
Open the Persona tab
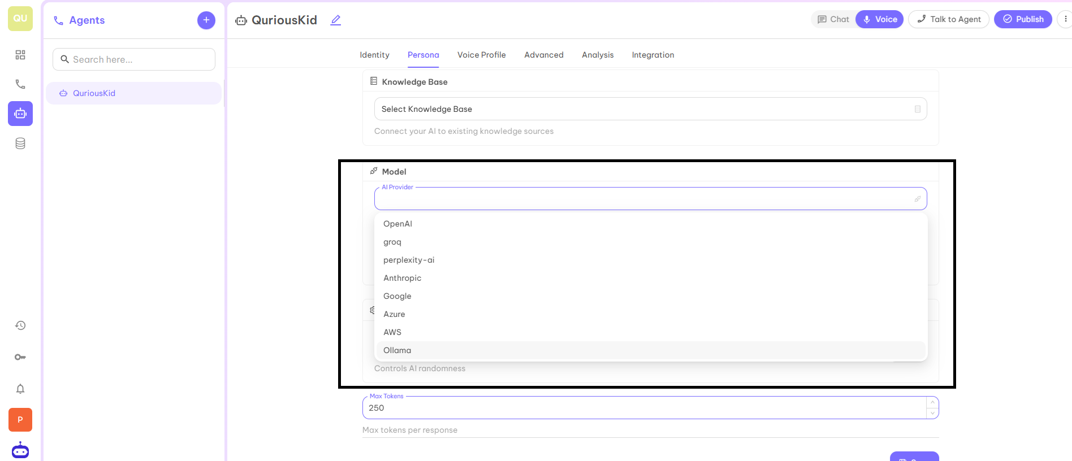[423, 55]
